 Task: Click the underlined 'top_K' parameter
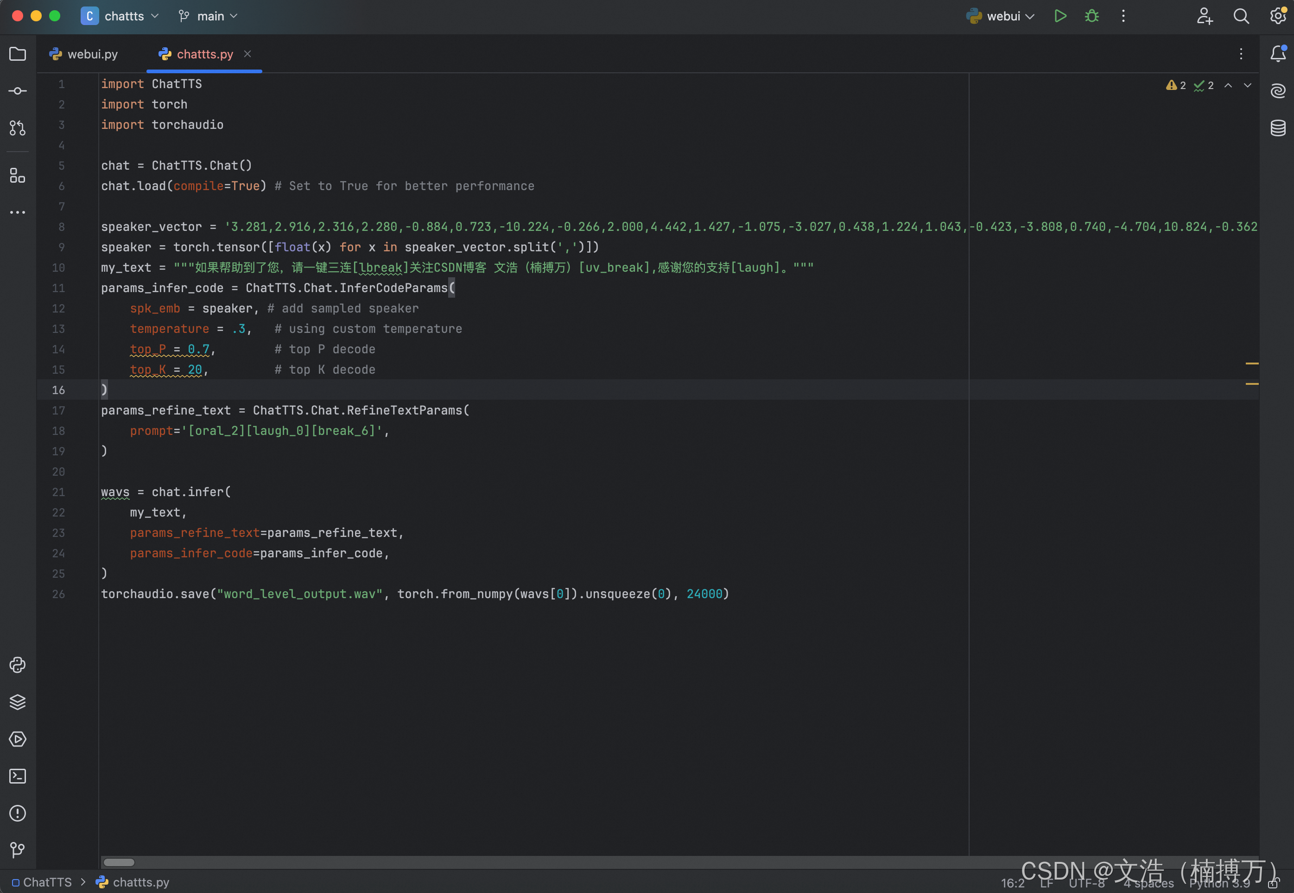(x=148, y=370)
